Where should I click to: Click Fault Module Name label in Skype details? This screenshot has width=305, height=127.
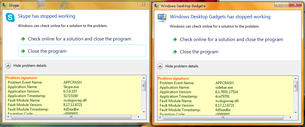pos(24,100)
